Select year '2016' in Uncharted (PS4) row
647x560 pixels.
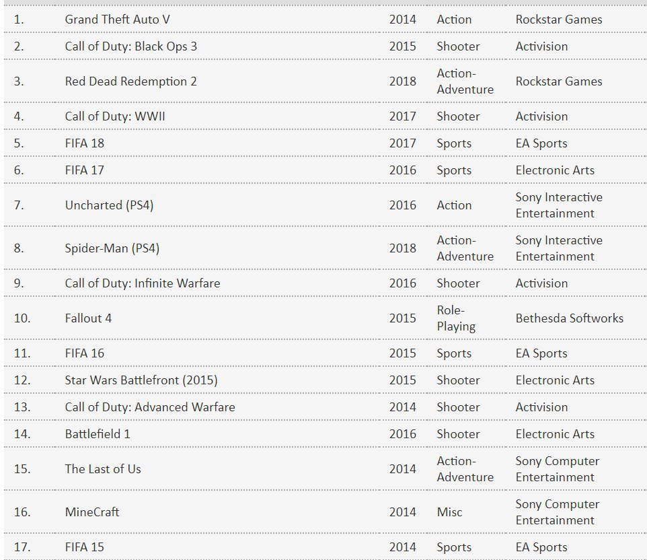[x=403, y=205]
